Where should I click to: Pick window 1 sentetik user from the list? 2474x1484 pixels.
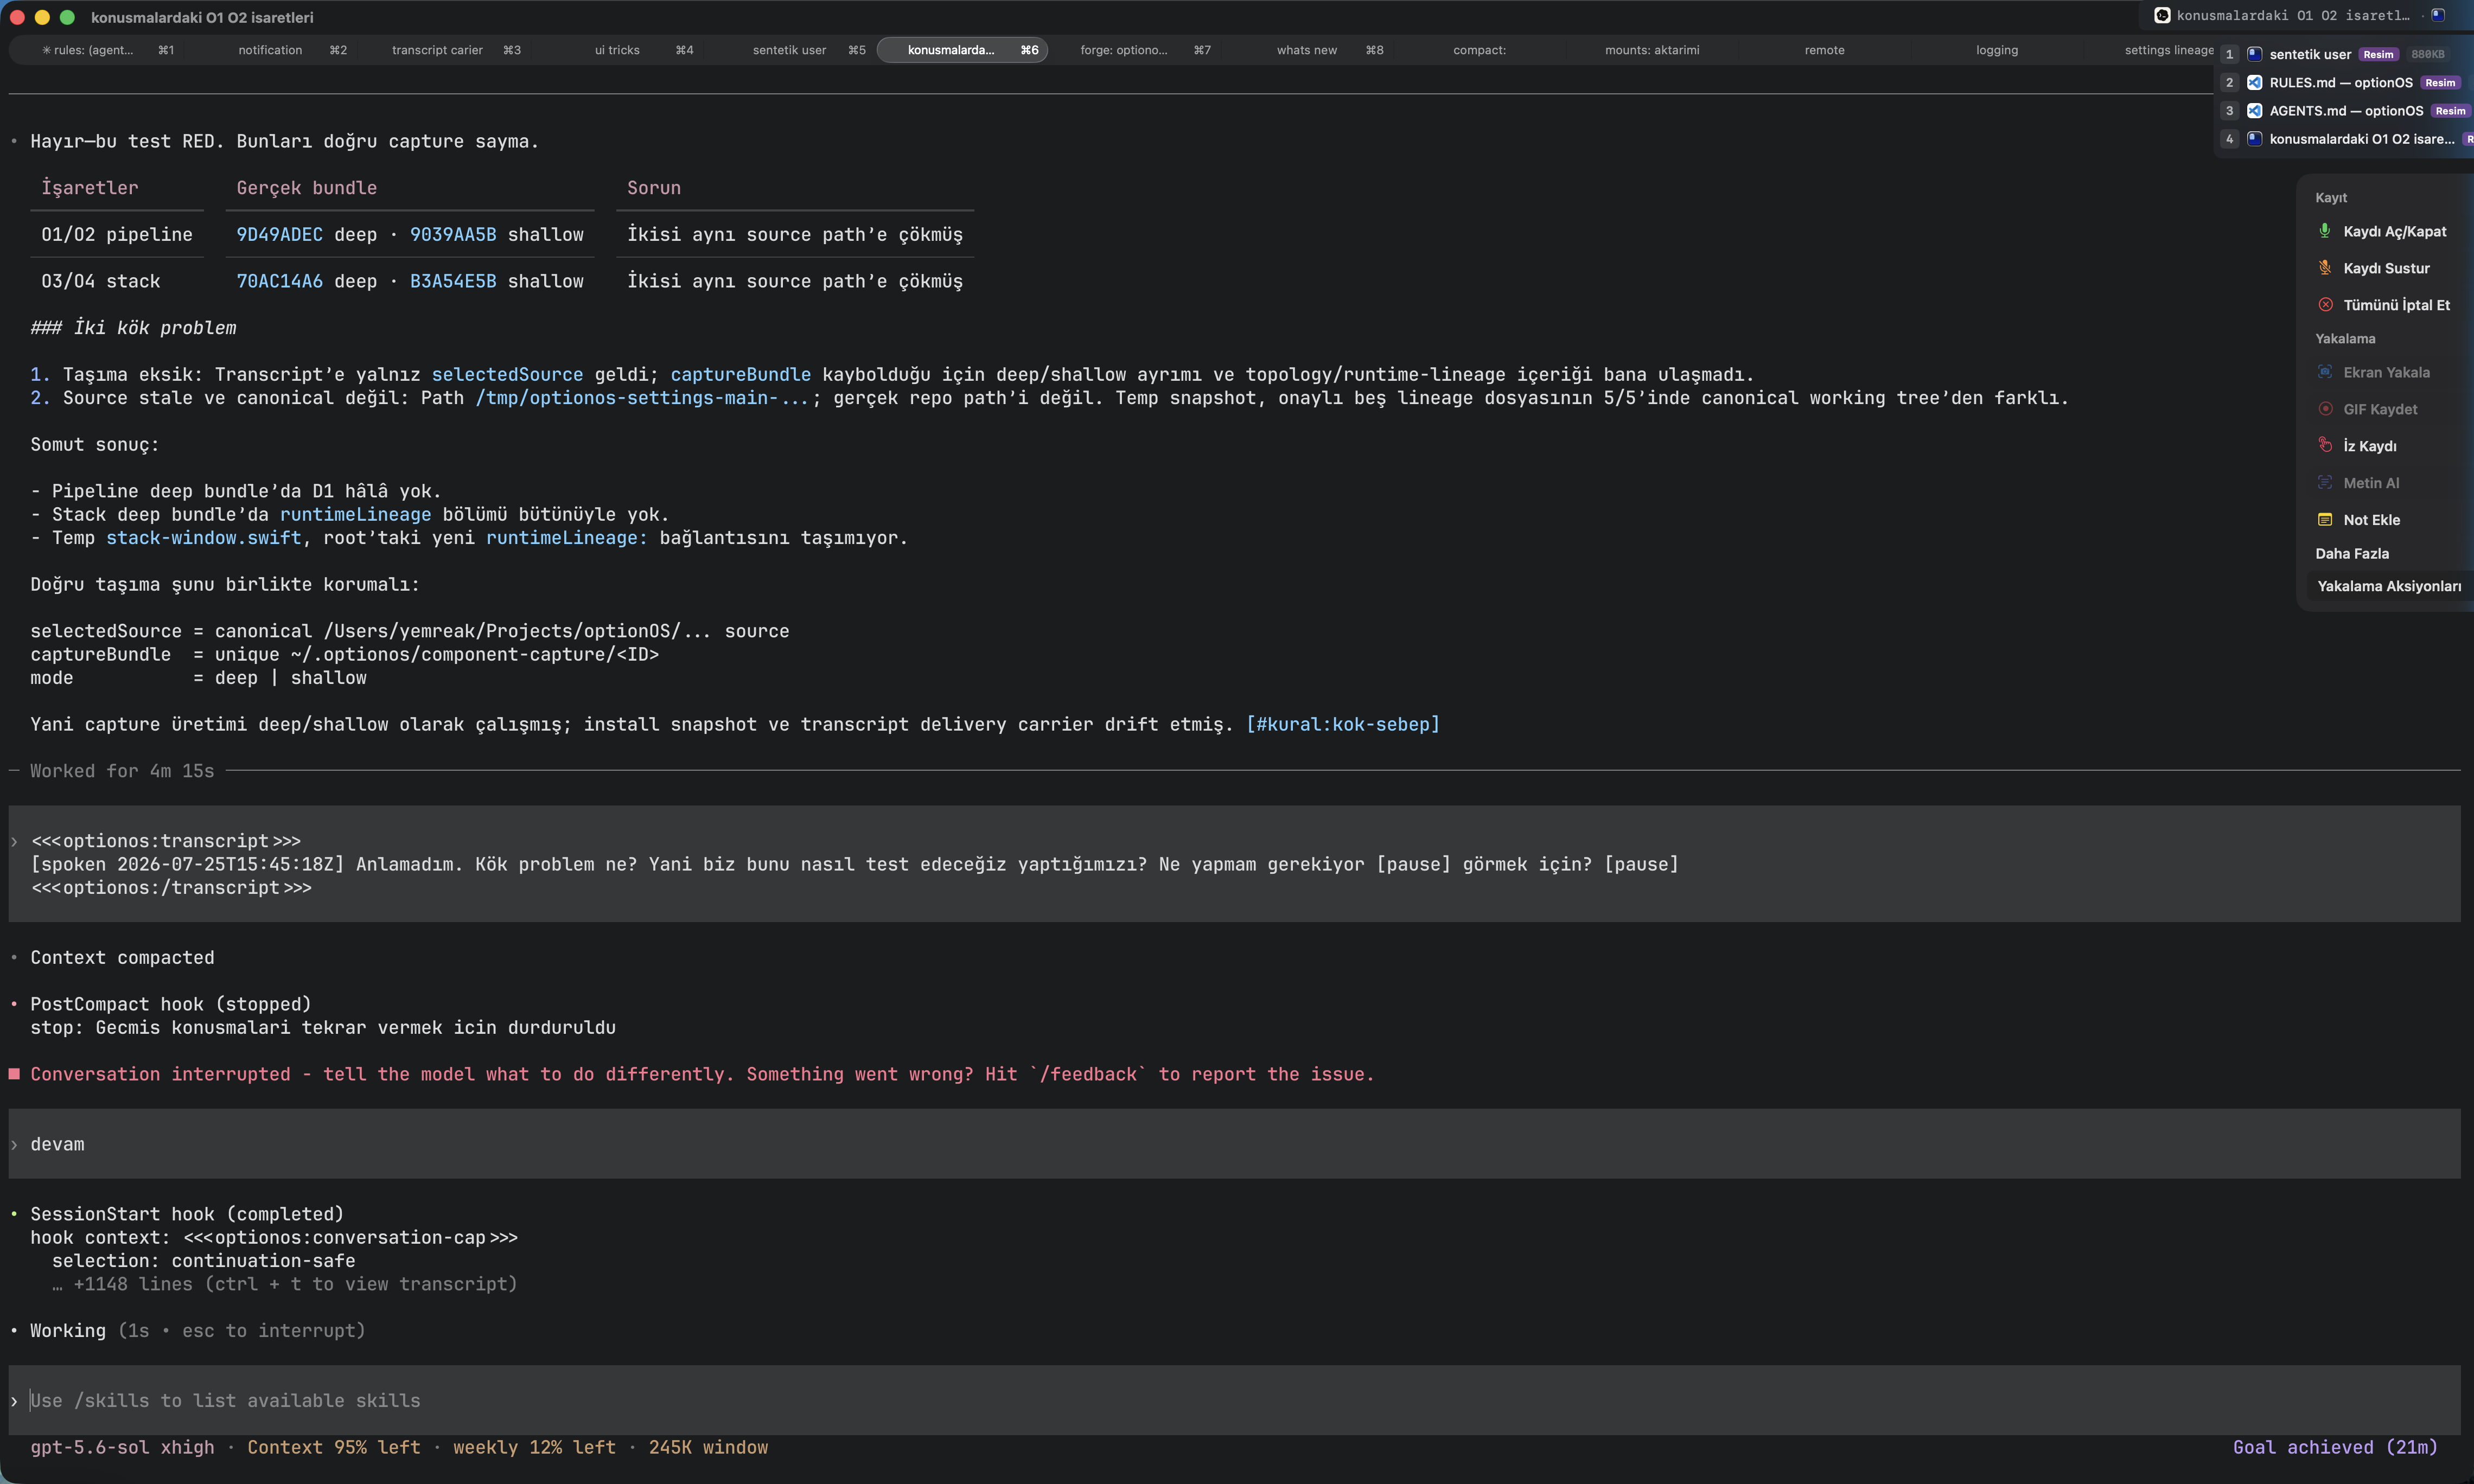(x=2345, y=54)
